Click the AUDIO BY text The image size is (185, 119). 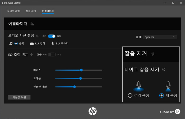[x=167, y=112]
